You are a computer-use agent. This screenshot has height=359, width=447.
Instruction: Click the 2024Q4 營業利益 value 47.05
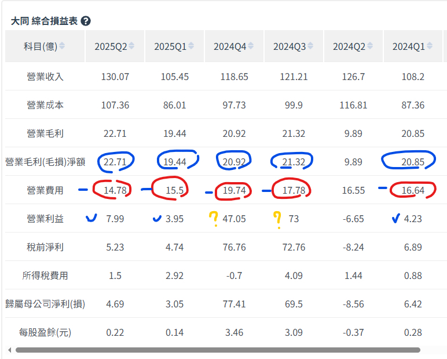click(234, 219)
